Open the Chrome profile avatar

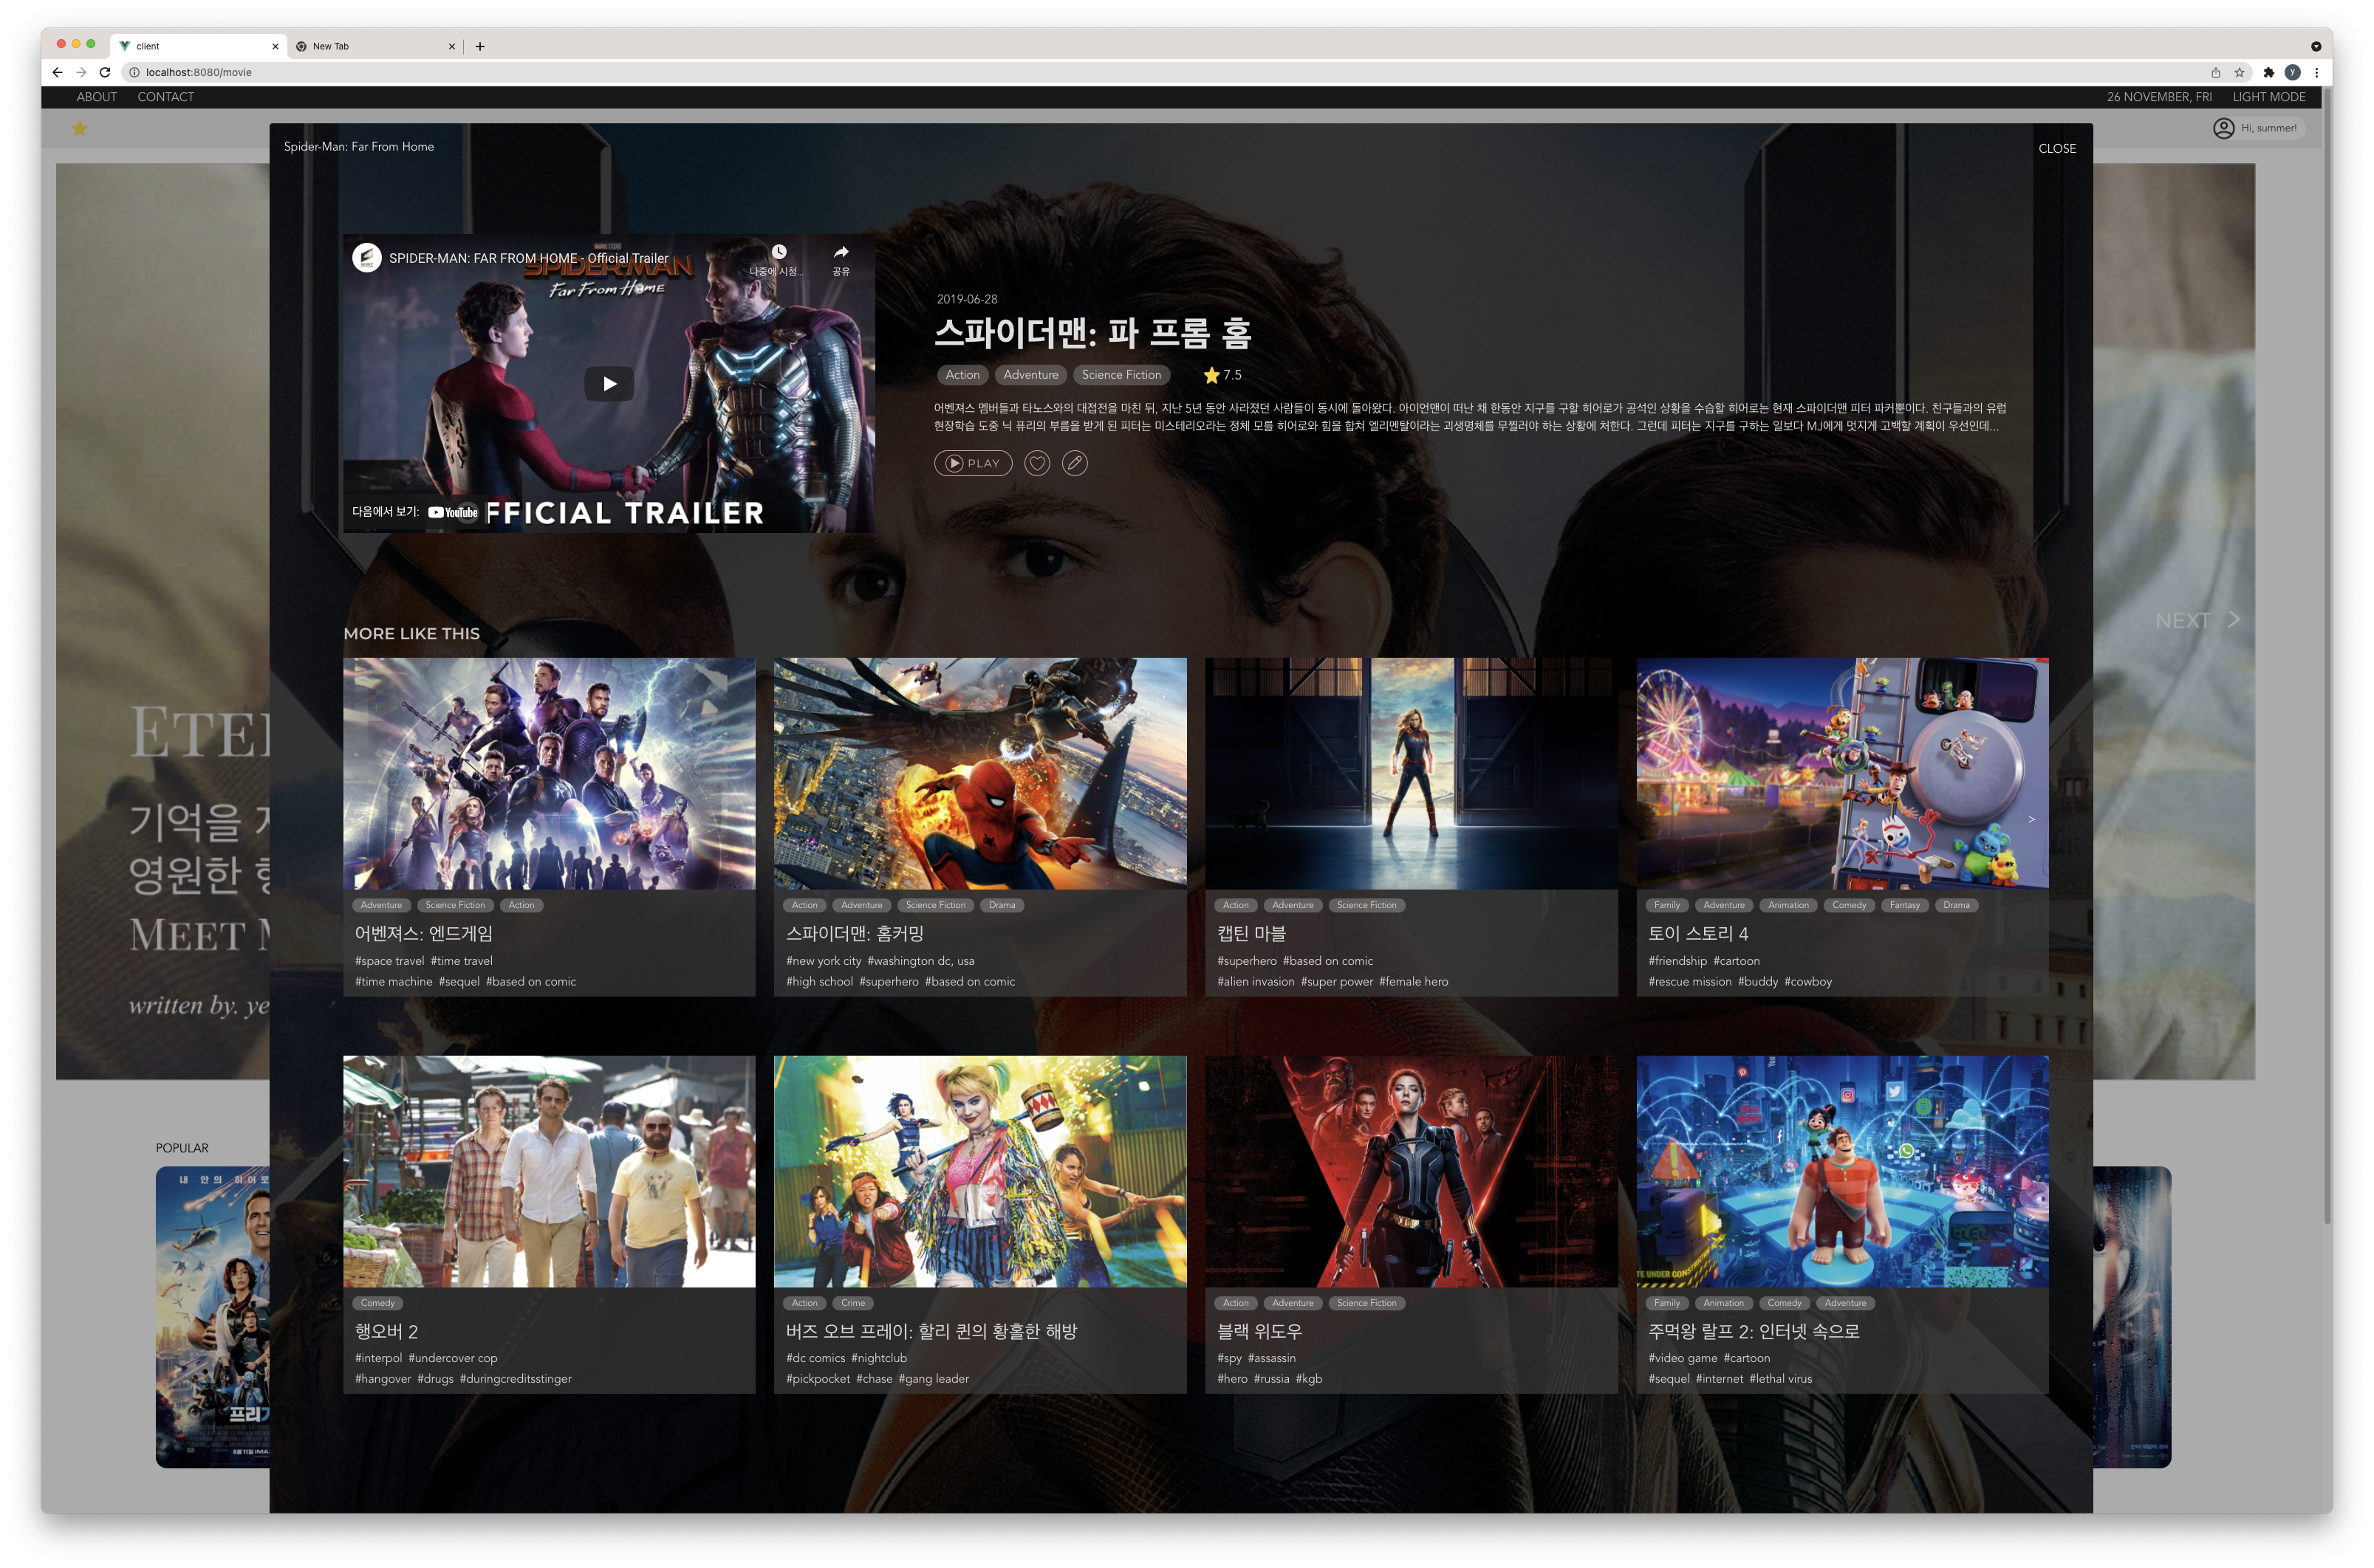point(2292,72)
